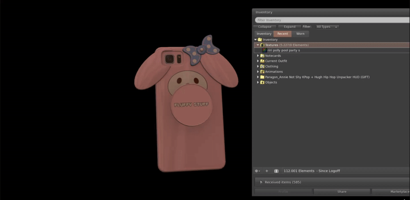Click the Profile button
410x200 pixels.
click(283, 192)
